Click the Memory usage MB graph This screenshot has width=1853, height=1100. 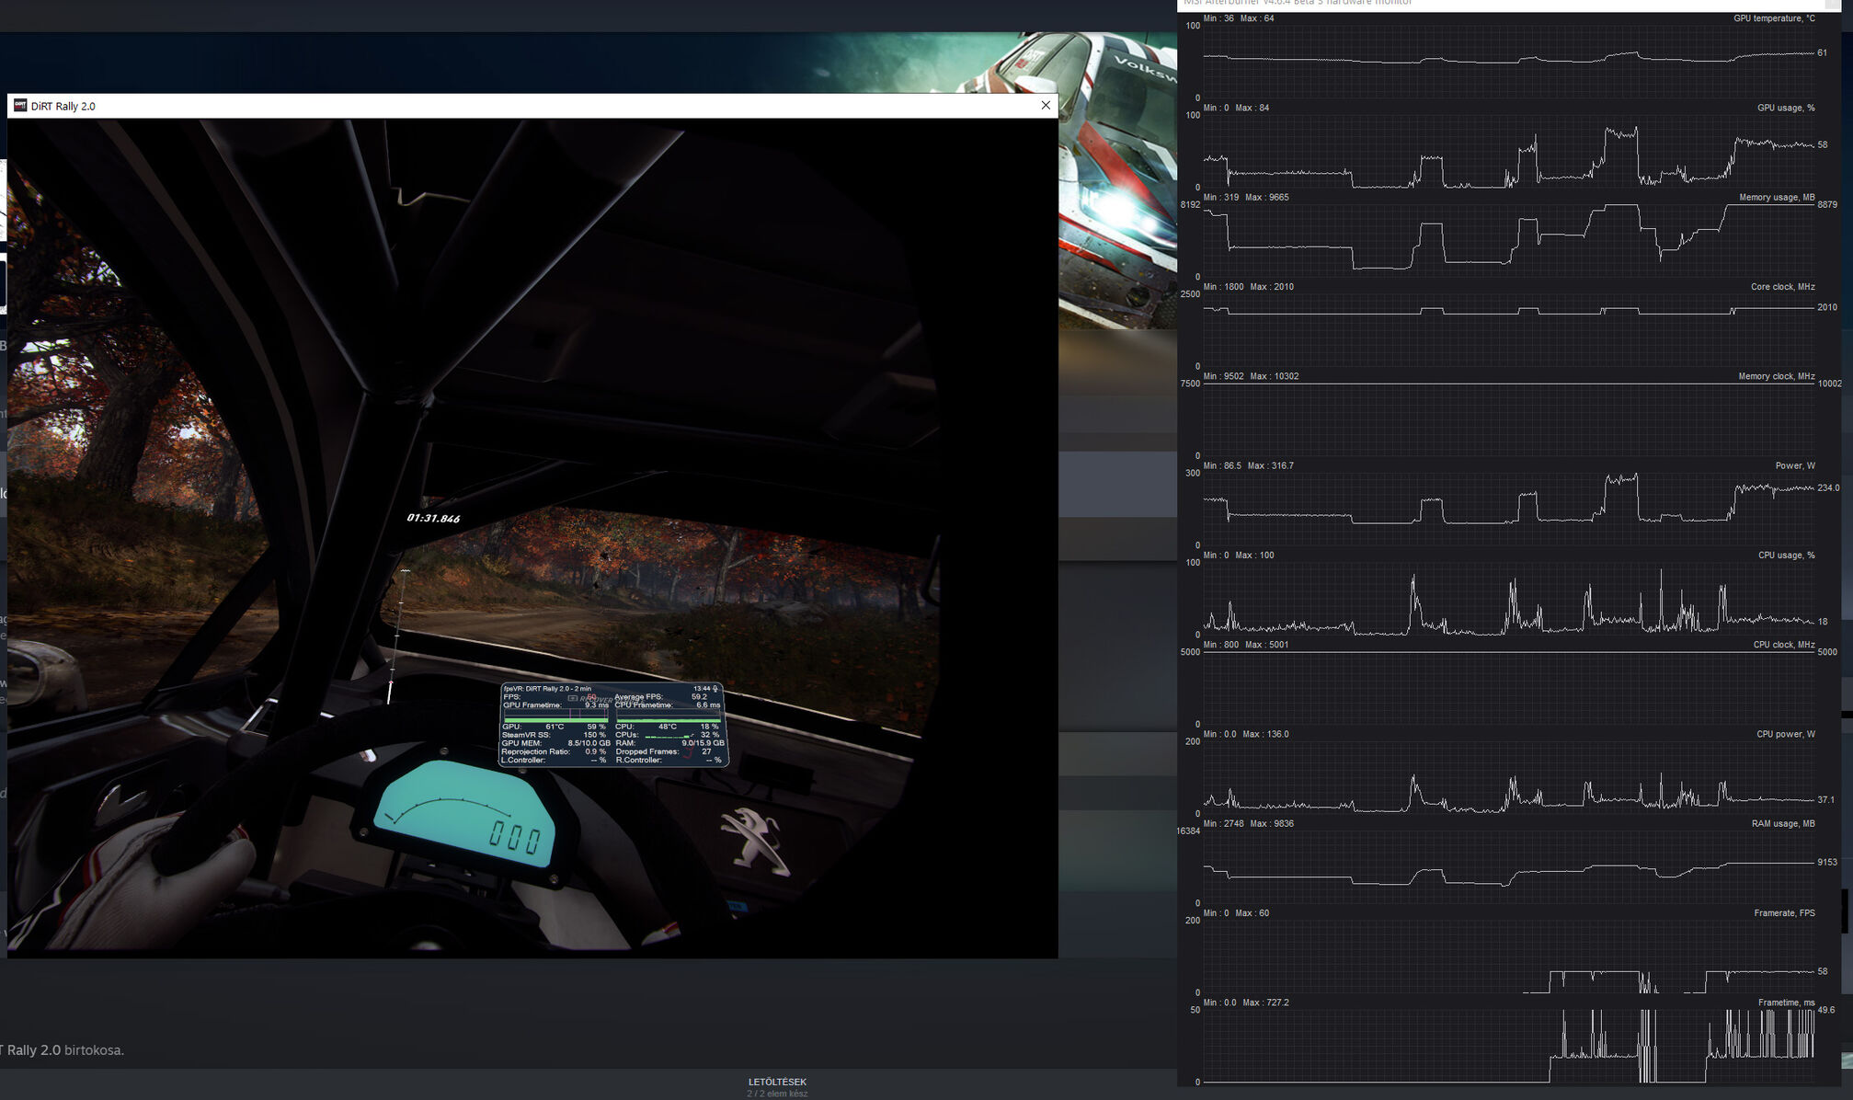[x=1508, y=239]
